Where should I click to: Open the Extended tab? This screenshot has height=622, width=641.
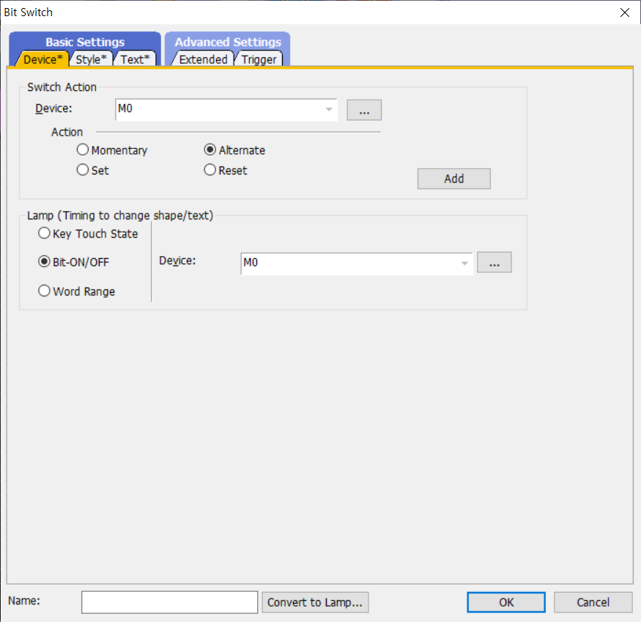(203, 59)
